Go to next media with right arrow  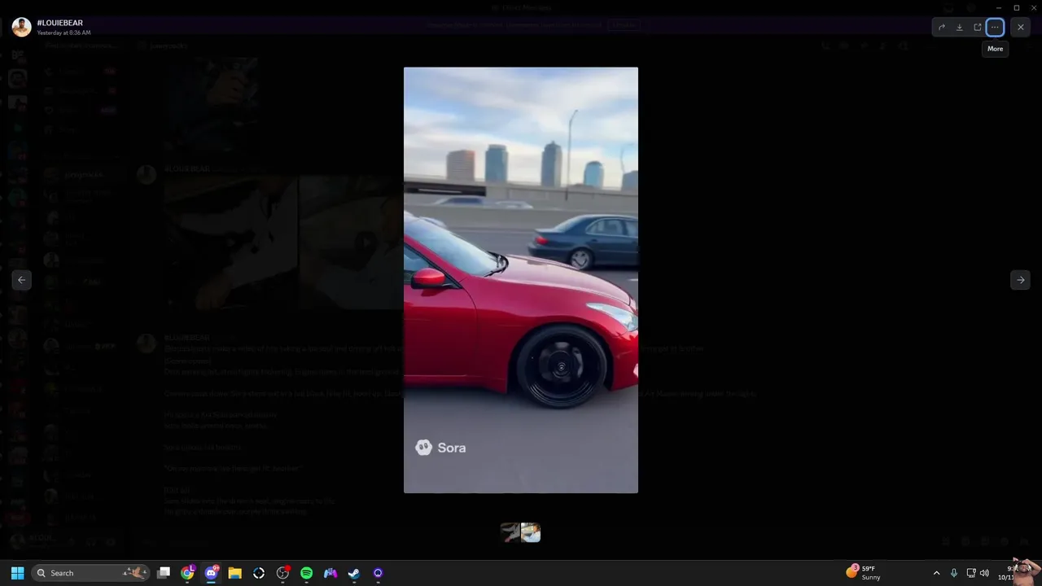pyautogui.click(x=1020, y=280)
